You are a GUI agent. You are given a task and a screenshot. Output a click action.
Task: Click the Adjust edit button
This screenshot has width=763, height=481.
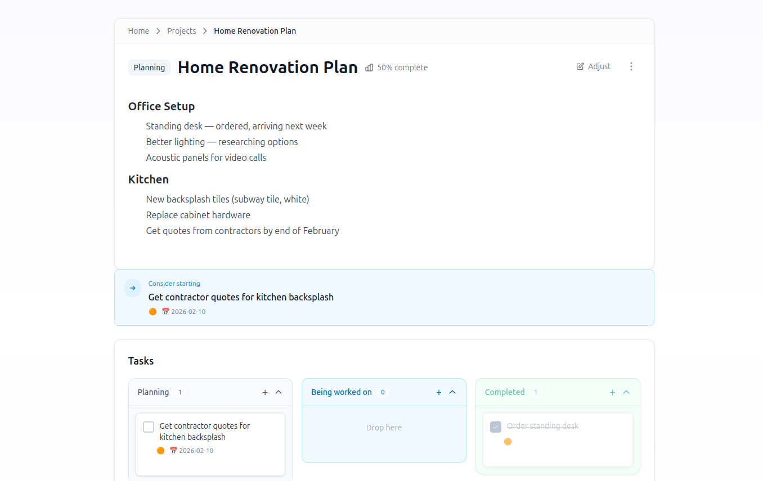[594, 66]
